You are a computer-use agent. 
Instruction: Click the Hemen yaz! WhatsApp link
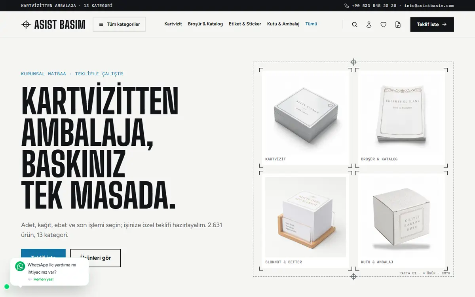[x=44, y=279]
